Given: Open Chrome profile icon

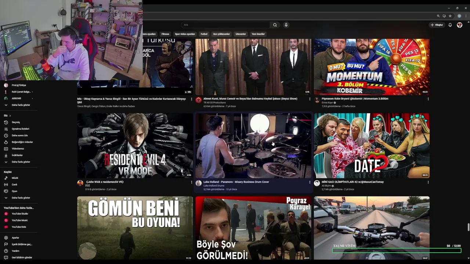Looking at the screenshot, I should coord(459,16).
